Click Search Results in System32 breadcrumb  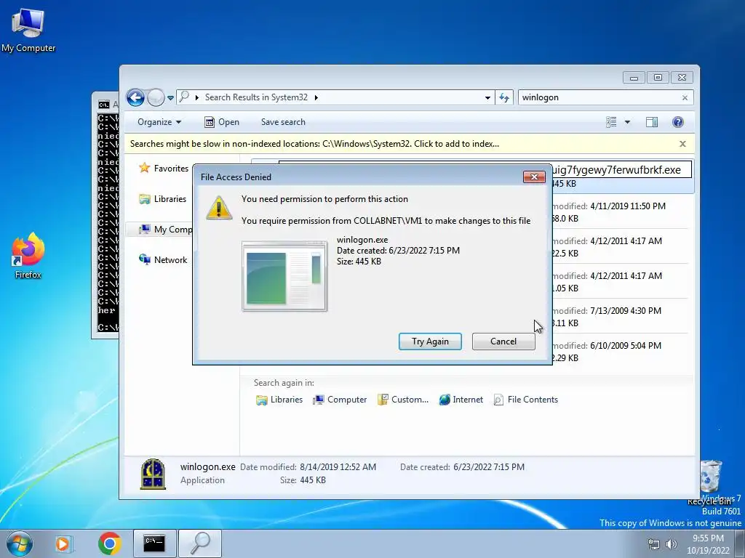[x=256, y=97]
